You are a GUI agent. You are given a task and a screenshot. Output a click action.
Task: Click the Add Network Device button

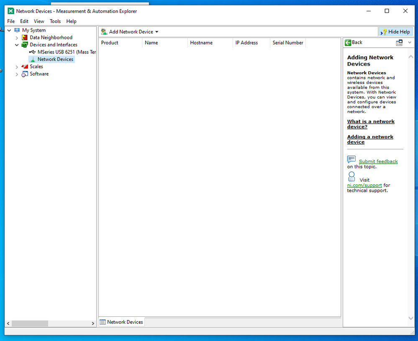130,32
